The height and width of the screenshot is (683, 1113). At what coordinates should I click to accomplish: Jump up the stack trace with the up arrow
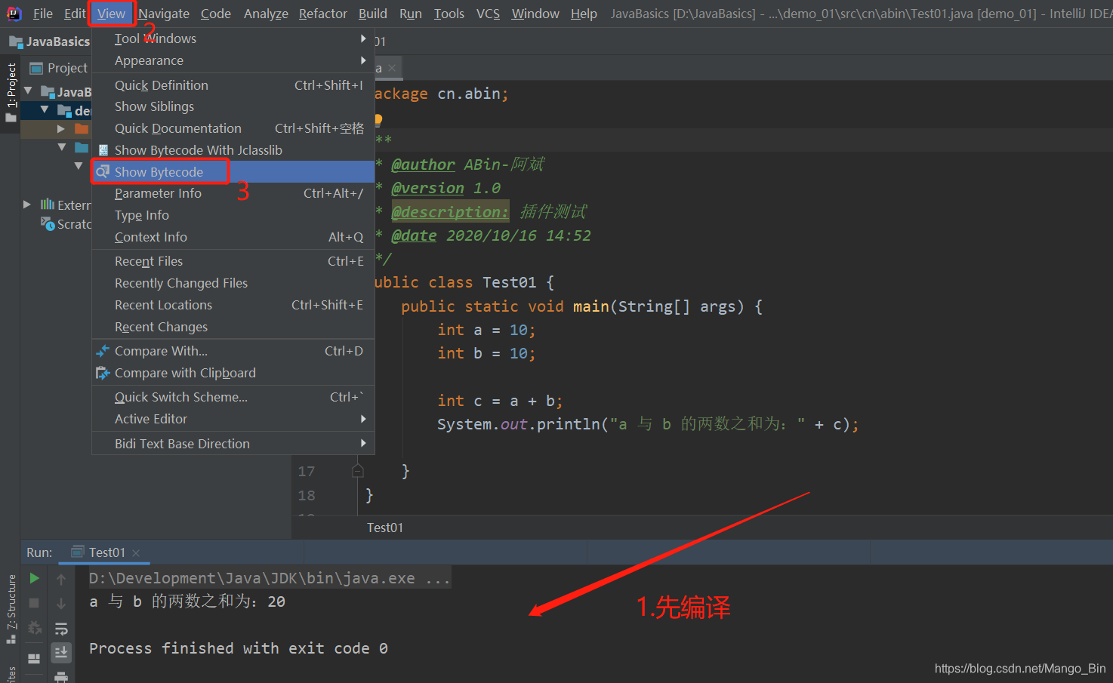(61, 579)
